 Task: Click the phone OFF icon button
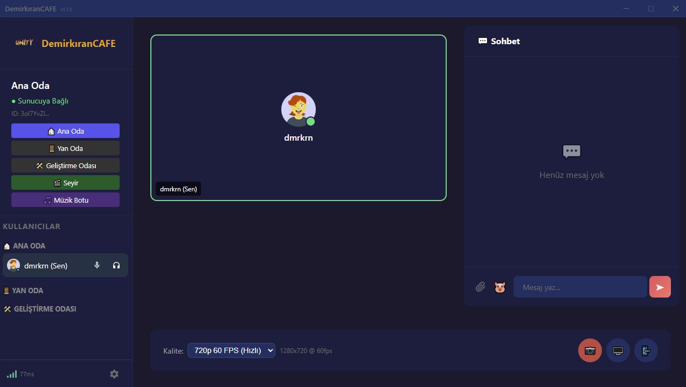click(646, 350)
